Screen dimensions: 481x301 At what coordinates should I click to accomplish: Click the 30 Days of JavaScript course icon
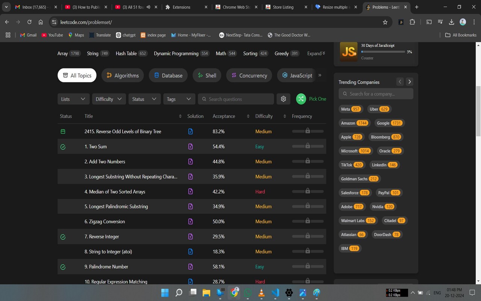(x=348, y=52)
